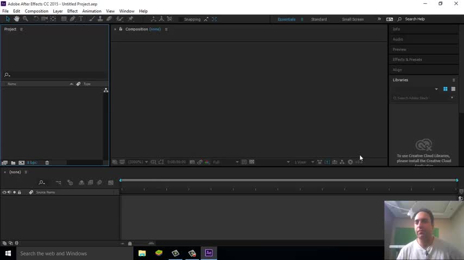Select the Pan Behind anchor point tool
The width and height of the screenshot is (464, 260).
(x=53, y=19)
